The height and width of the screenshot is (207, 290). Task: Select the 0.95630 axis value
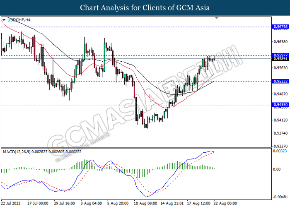(280, 68)
